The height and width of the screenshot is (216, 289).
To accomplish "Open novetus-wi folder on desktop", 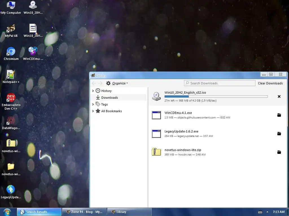I will (x=11, y=169).
